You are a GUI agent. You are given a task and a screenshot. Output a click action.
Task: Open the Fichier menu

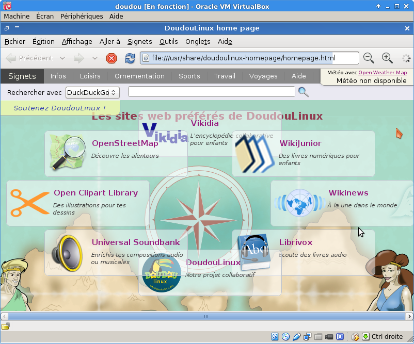[15, 42]
